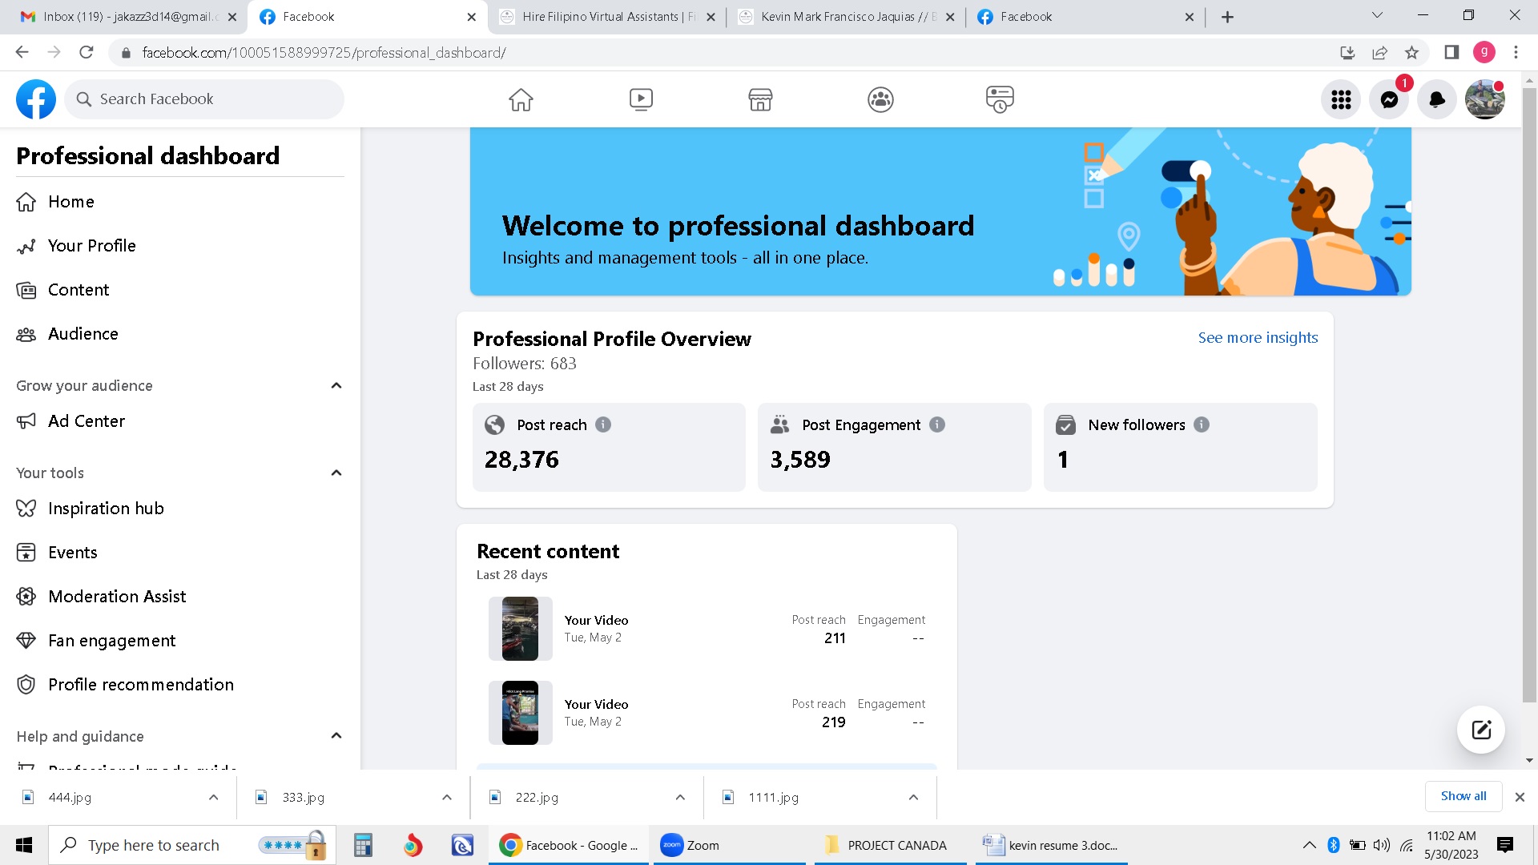The height and width of the screenshot is (865, 1538).
Task: Open Zoom from the Windows taskbar
Action: pyautogui.click(x=690, y=845)
